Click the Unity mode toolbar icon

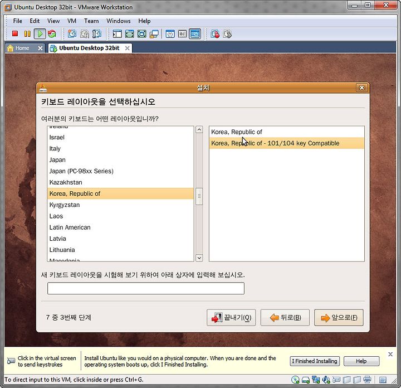[154, 34]
